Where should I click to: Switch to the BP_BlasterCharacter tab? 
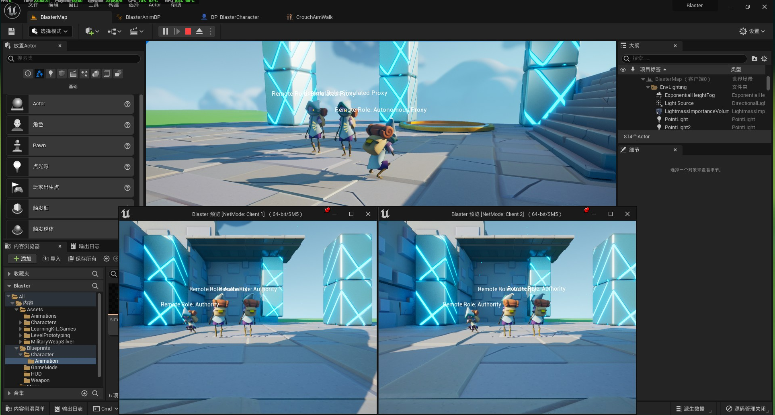pos(235,17)
